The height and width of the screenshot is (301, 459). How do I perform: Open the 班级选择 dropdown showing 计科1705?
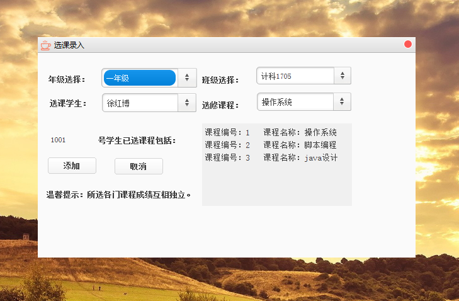point(303,76)
